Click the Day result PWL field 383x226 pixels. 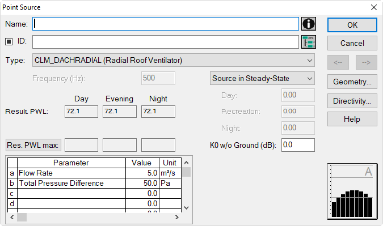point(81,112)
